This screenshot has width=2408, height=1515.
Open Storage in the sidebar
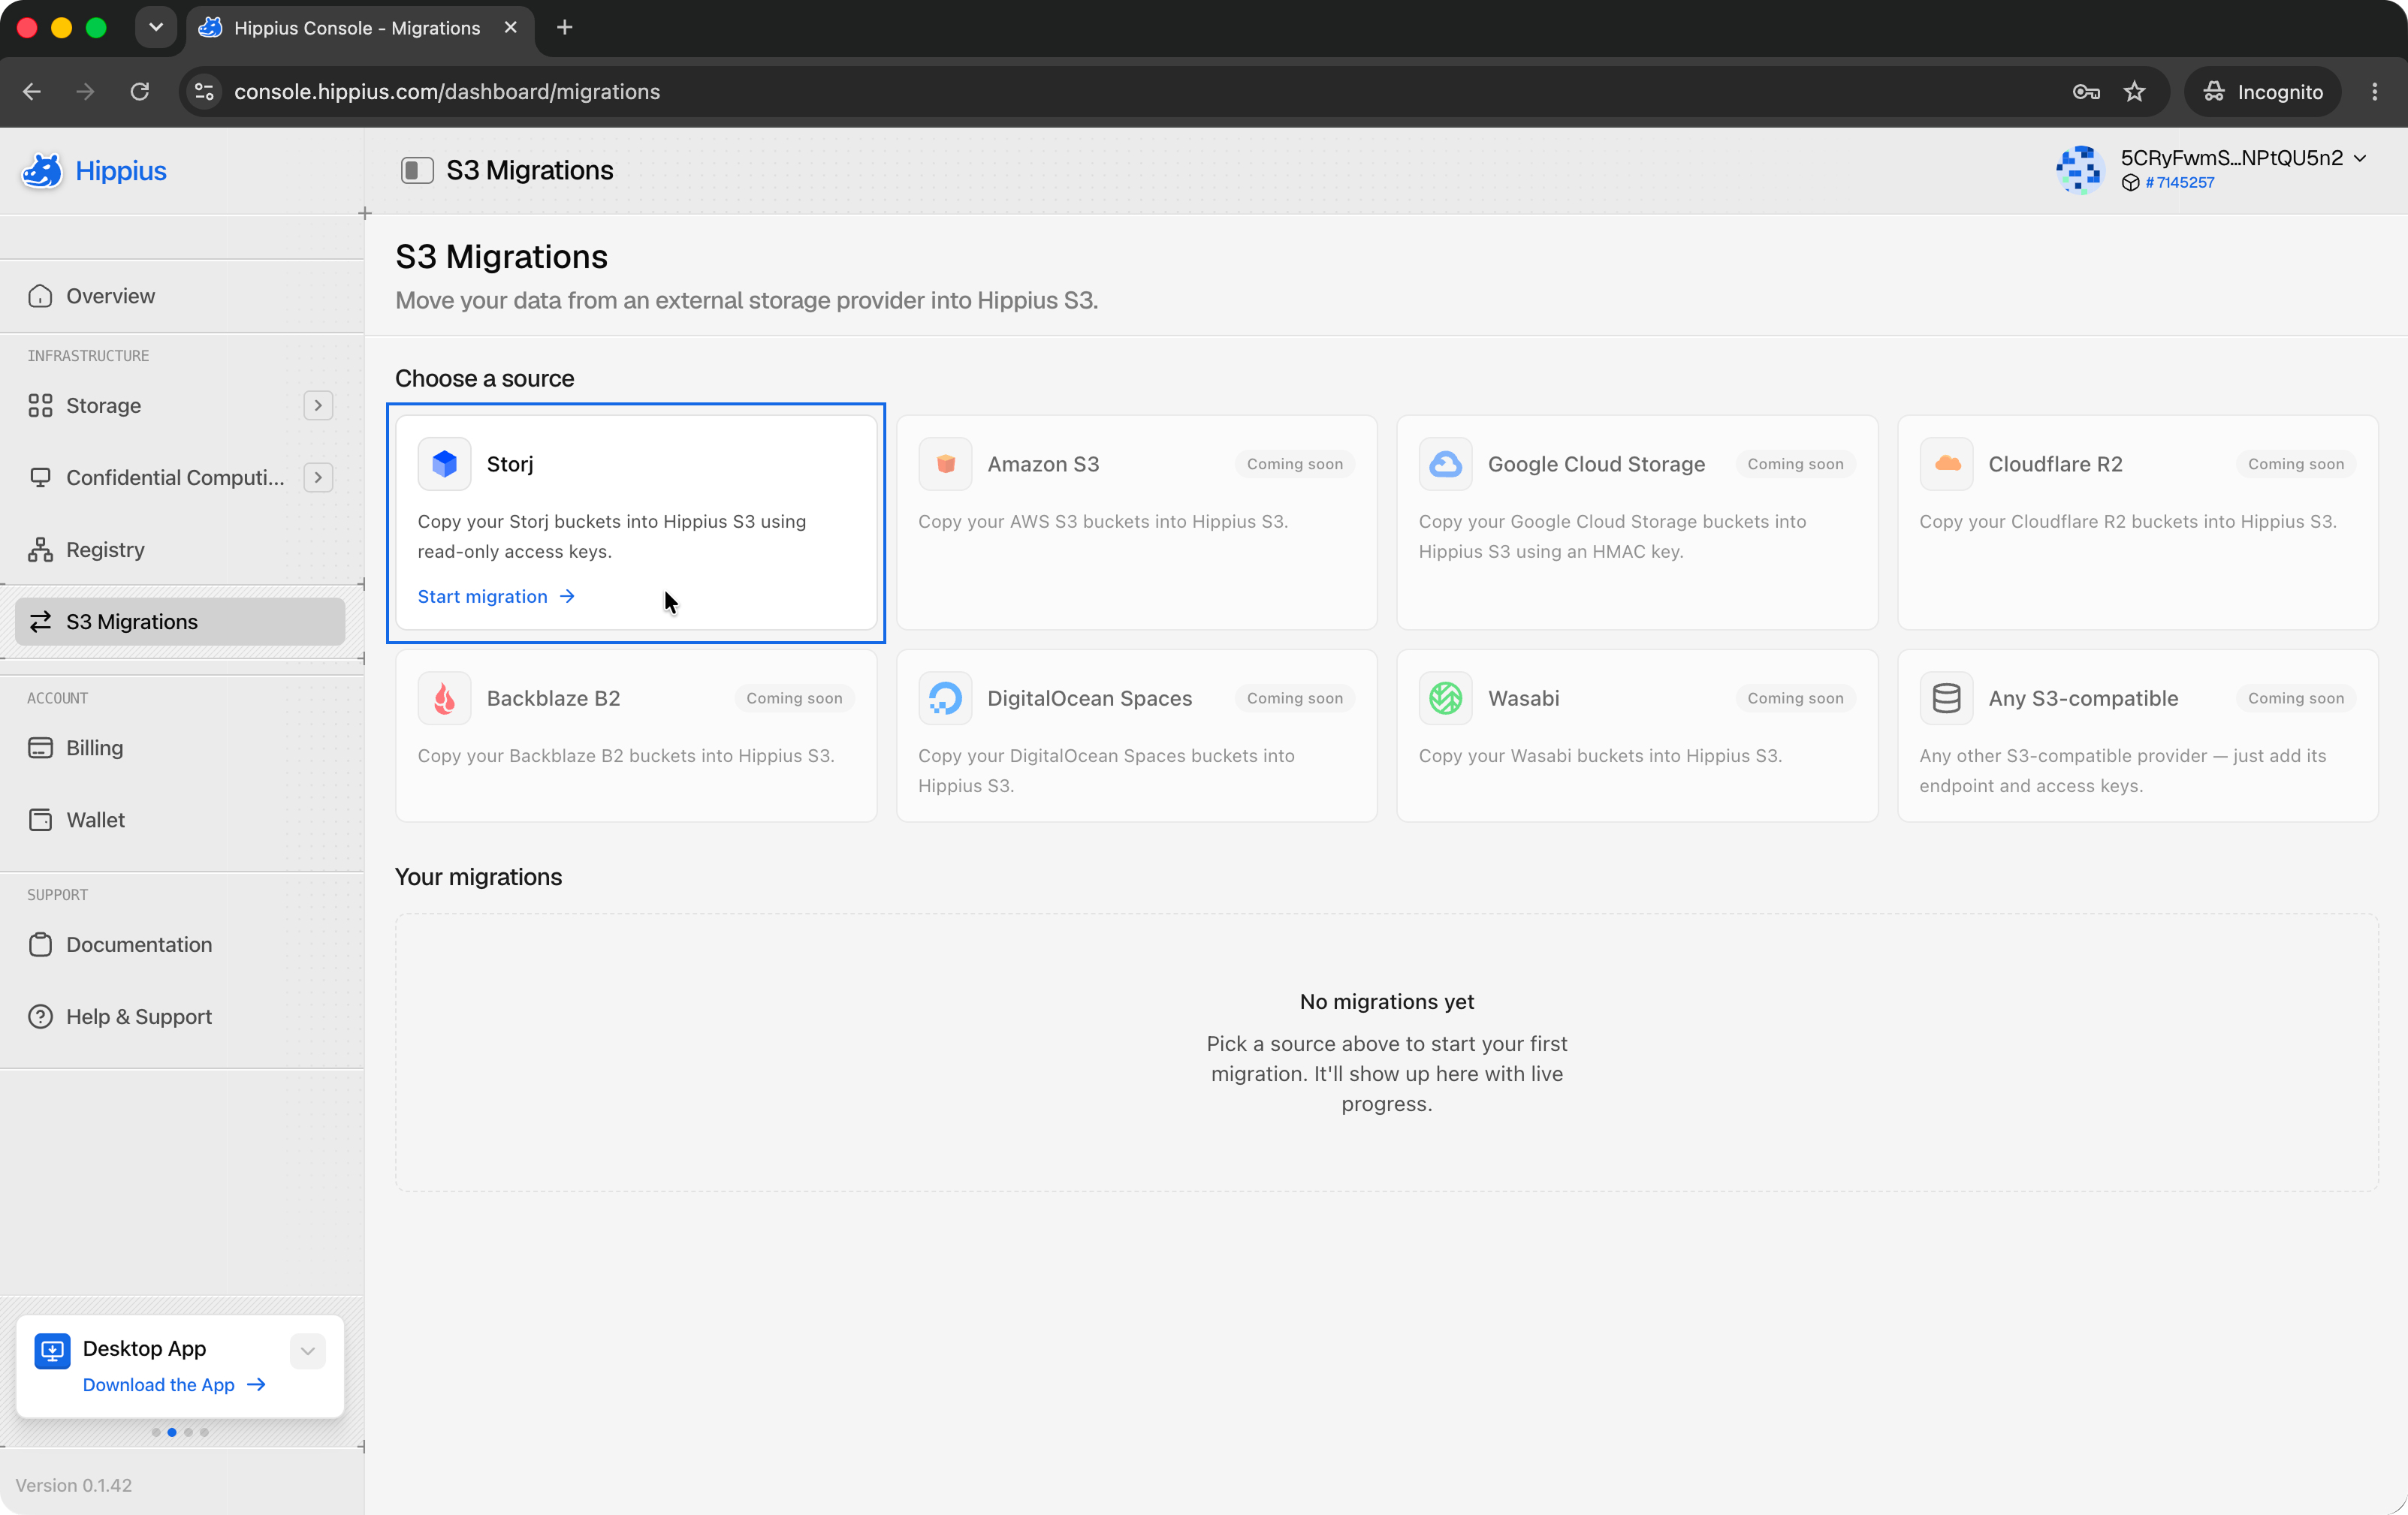pos(180,405)
